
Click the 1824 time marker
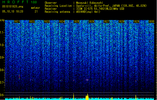62,21
